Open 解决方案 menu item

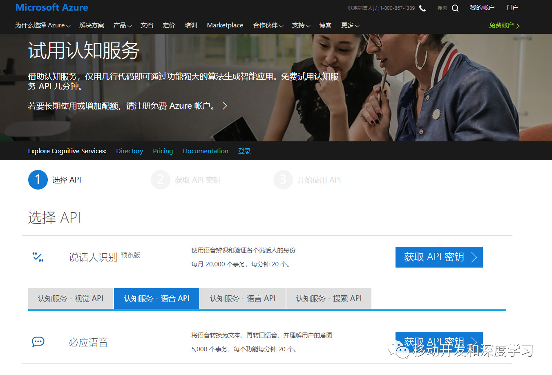click(92, 25)
